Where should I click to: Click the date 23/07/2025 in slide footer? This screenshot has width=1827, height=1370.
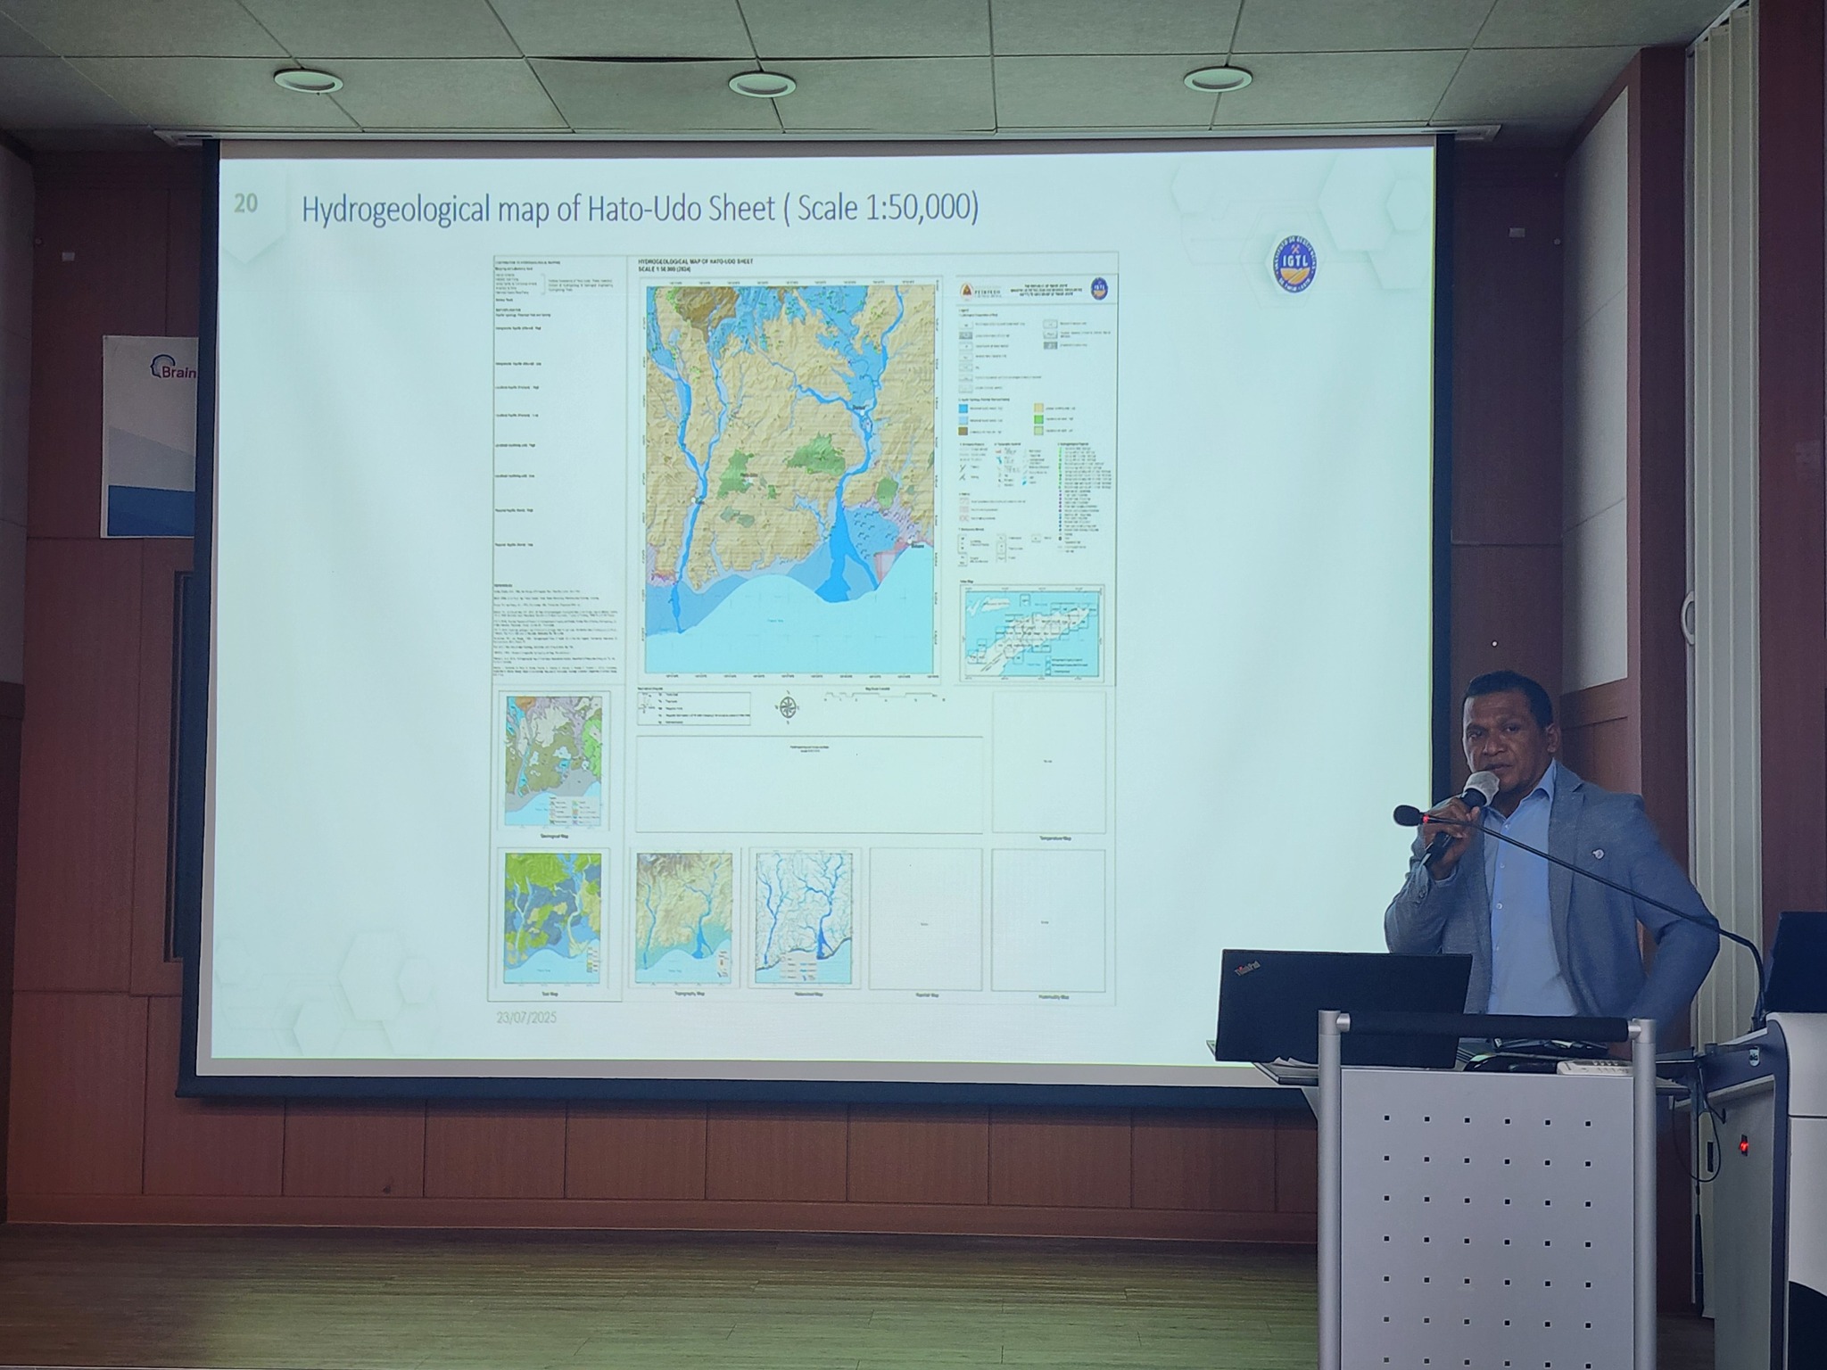[526, 1016]
